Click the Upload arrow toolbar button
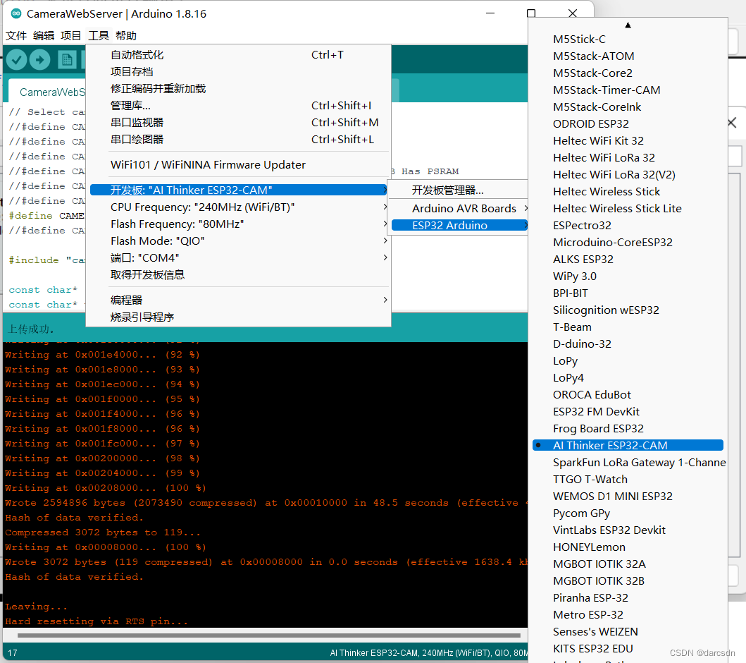Screen dimensions: 746x663 click(40, 60)
